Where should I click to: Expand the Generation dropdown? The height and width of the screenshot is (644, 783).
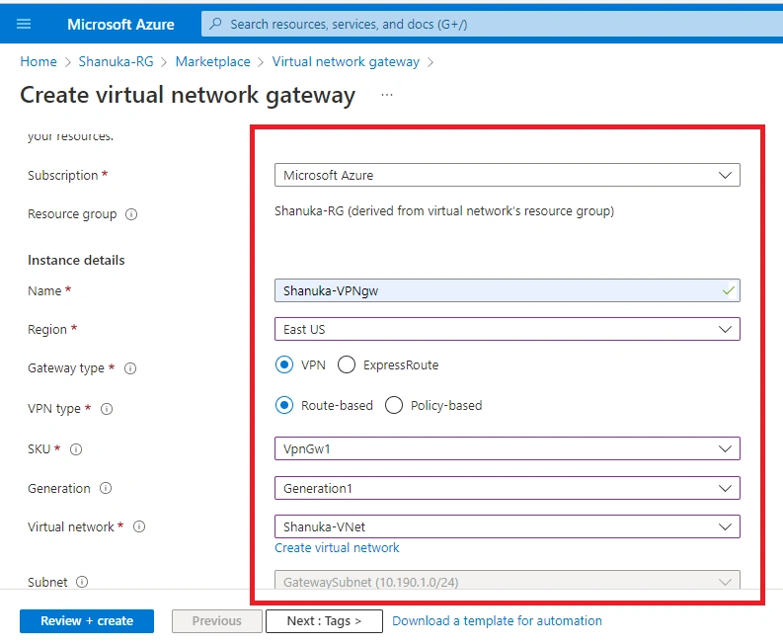507,488
